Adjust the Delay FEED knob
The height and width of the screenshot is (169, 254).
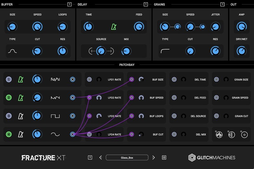[139, 27]
